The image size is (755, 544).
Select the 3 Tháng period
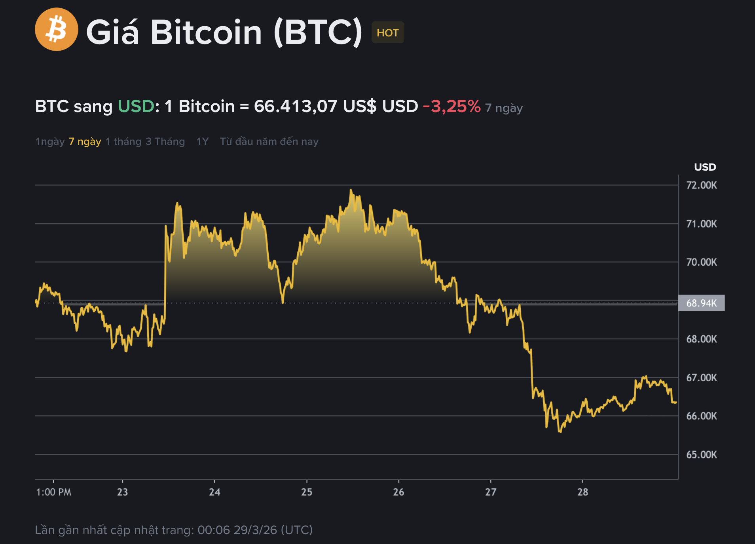pyautogui.click(x=165, y=141)
